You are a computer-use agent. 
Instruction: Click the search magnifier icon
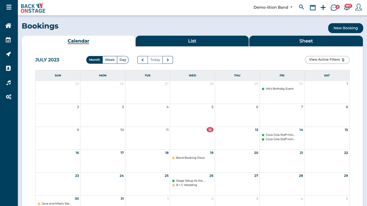(x=301, y=7)
